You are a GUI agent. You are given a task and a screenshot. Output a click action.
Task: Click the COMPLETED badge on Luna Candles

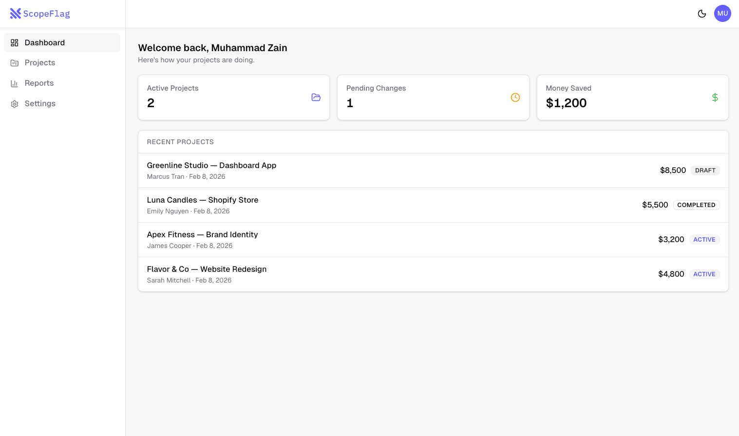coord(696,205)
